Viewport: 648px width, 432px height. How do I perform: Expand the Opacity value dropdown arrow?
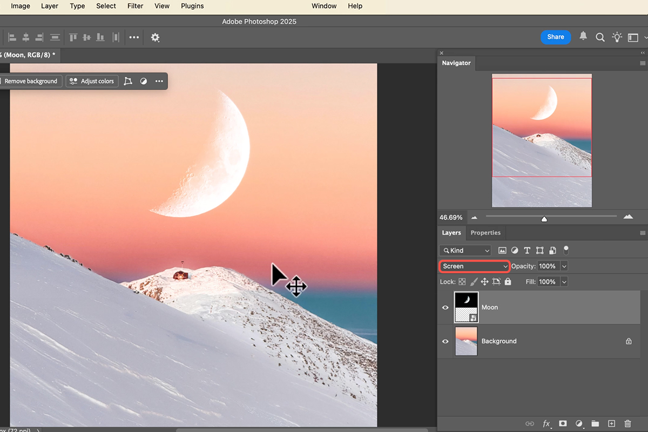point(564,266)
